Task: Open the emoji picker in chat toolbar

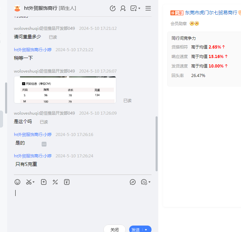Action: [17, 182]
